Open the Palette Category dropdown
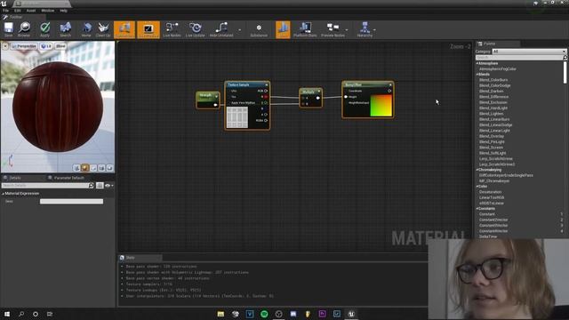Image resolution: width=569 pixels, height=320 pixels. 529,52
